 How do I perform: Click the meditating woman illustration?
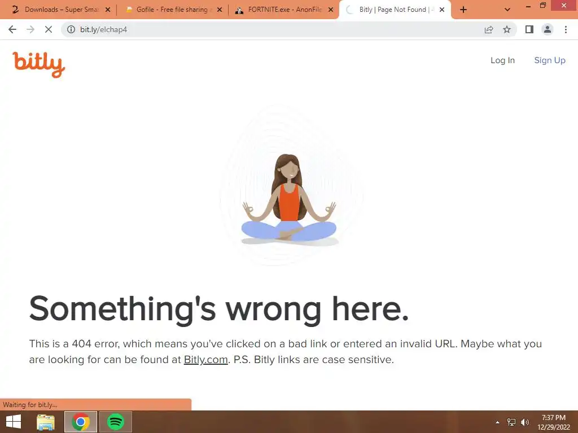(x=289, y=199)
